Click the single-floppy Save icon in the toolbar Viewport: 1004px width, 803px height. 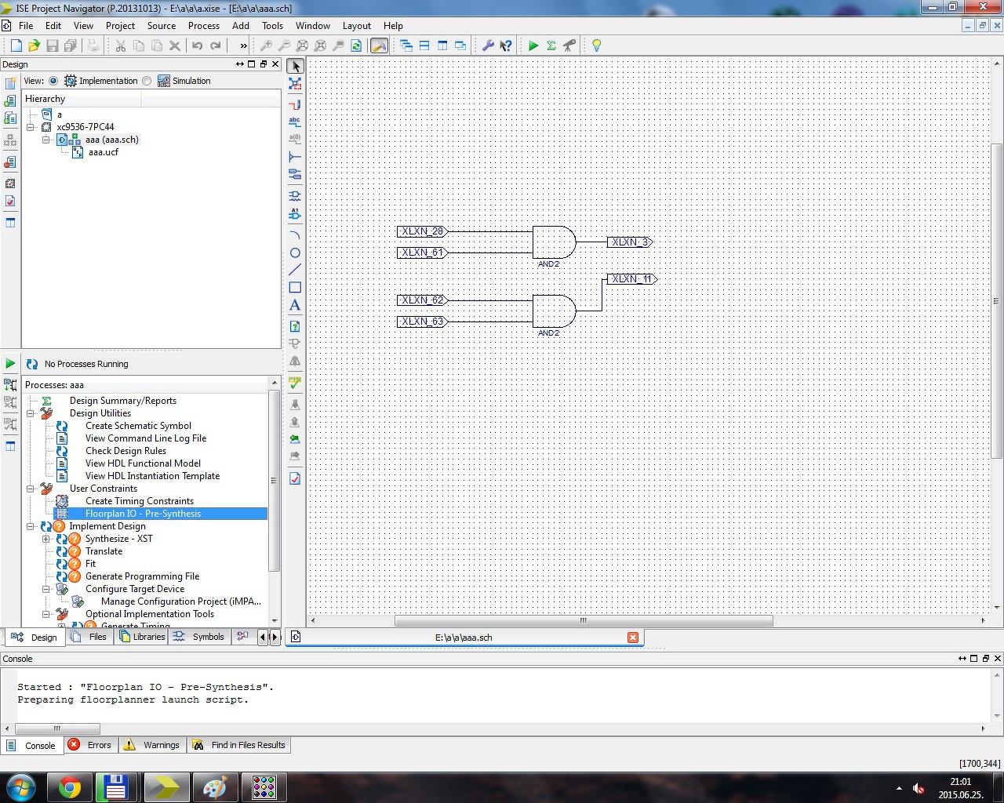click(52, 45)
